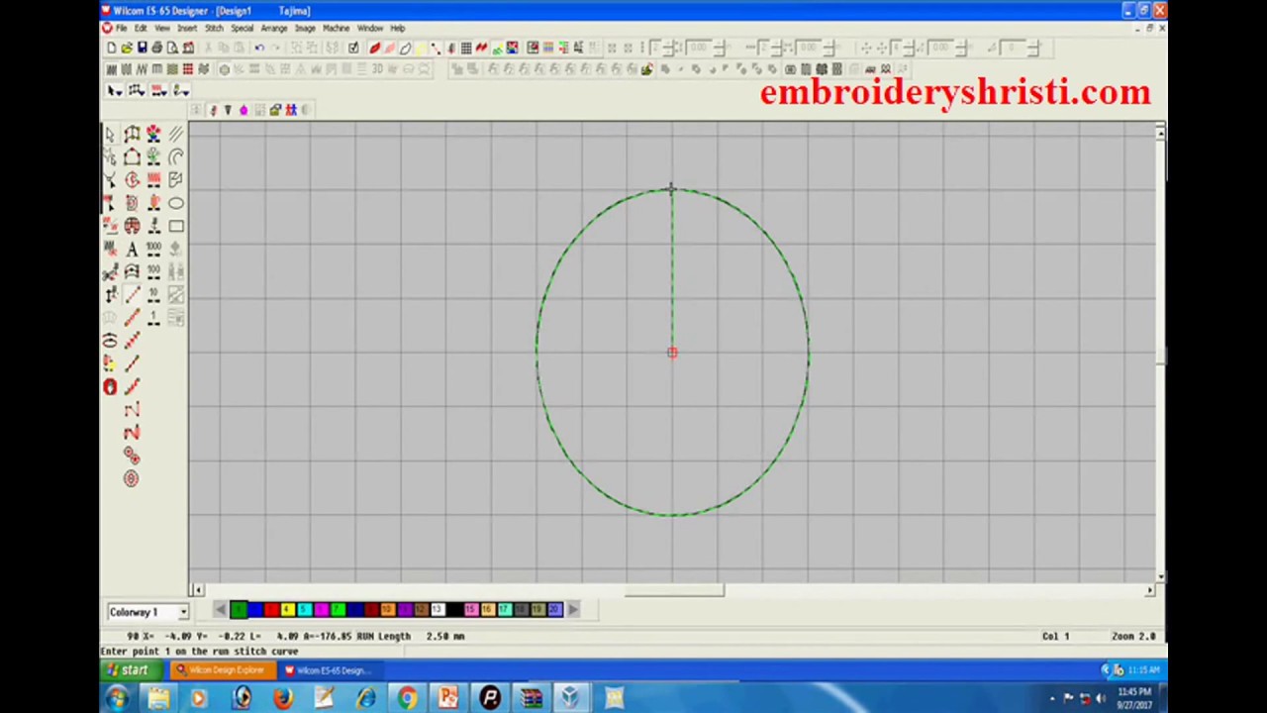Select the red zigzag 'Z' stitch tool
The width and height of the screenshot is (1267, 713).
point(132,433)
